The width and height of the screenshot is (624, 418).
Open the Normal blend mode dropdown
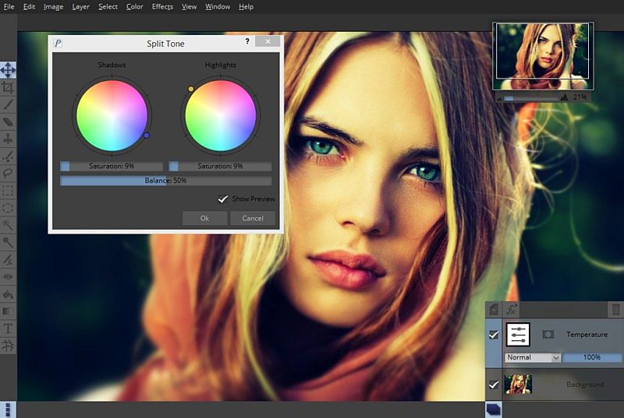click(533, 357)
